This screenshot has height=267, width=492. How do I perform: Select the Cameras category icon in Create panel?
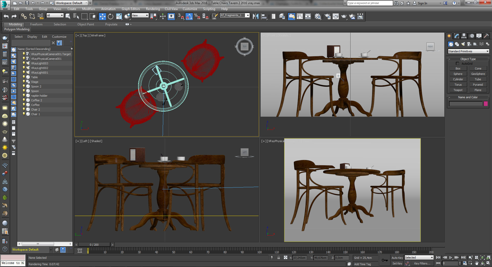tap(469, 44)
